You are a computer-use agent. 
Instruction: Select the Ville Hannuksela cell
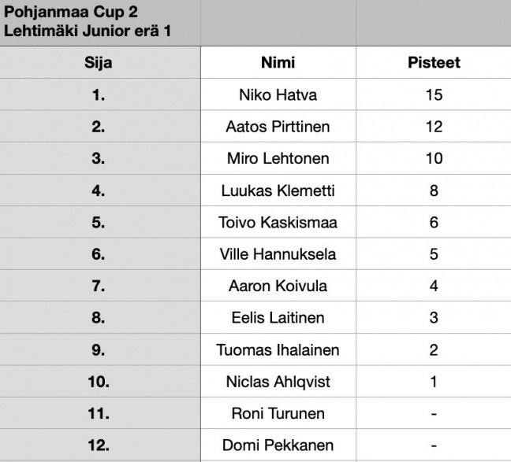[278, 253]
